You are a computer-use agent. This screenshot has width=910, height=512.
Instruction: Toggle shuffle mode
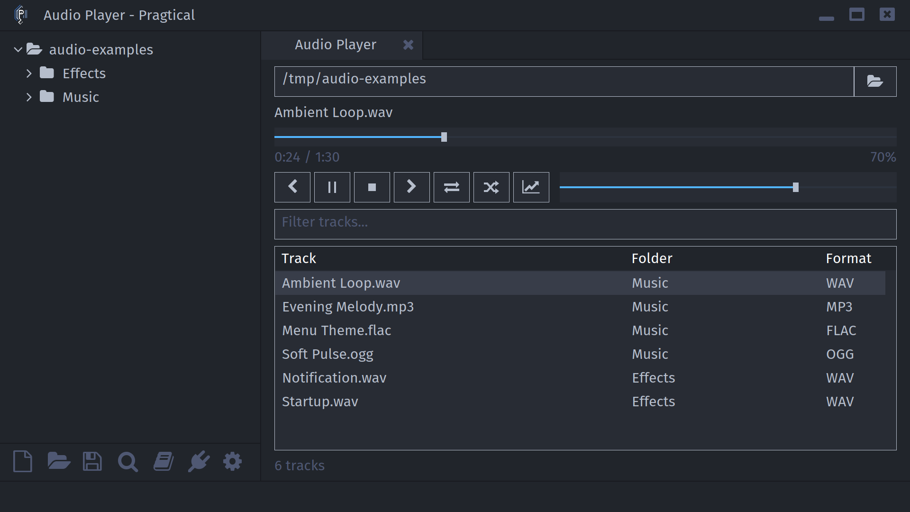(x=491, y=187)
